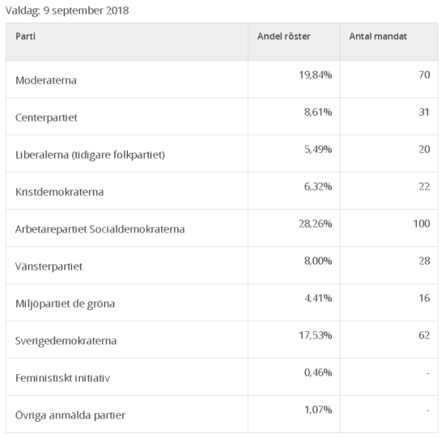Select the 100 mandat value
This screenshot has height=438, width=445.
[422, 223]
